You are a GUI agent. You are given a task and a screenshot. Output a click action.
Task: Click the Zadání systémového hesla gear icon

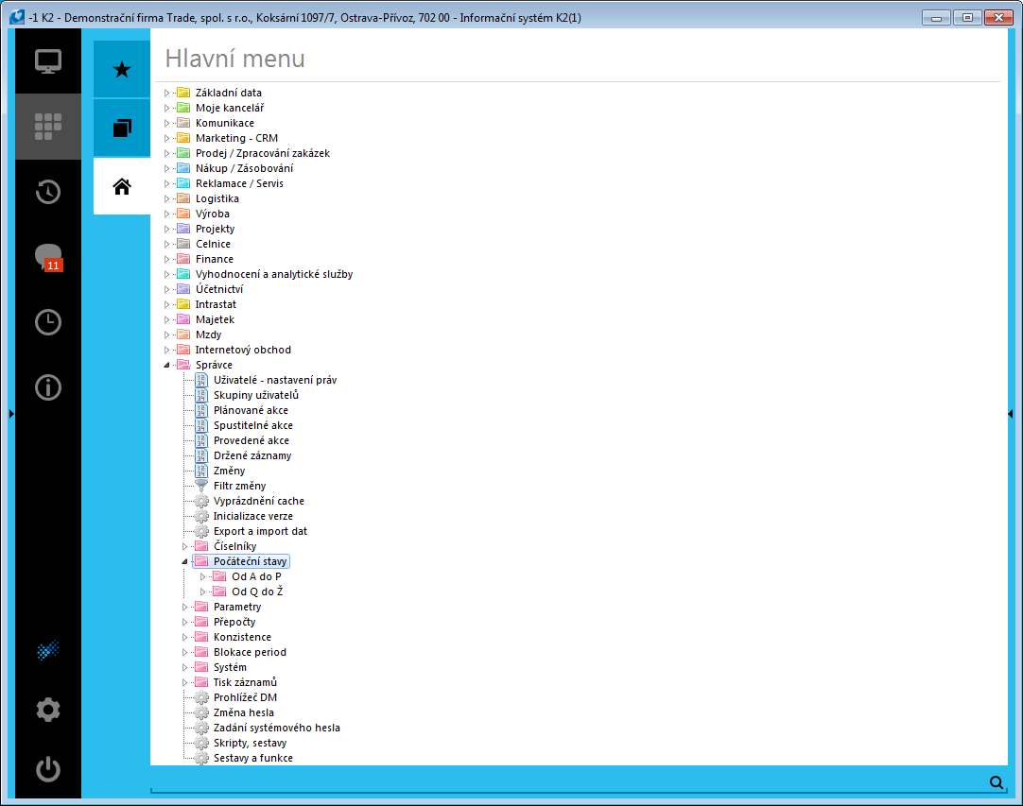pos(201,728)
